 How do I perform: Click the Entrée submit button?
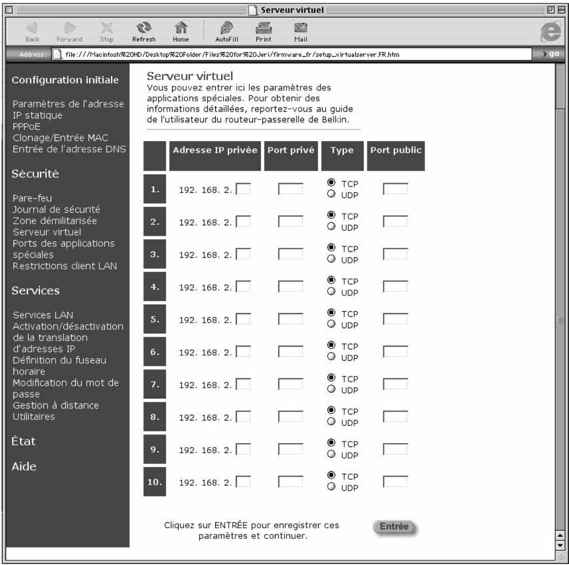coord(394,526)
